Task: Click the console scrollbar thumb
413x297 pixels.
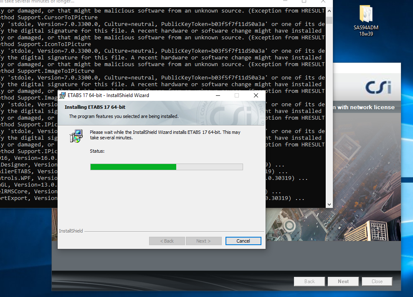Action: (329, 20)
